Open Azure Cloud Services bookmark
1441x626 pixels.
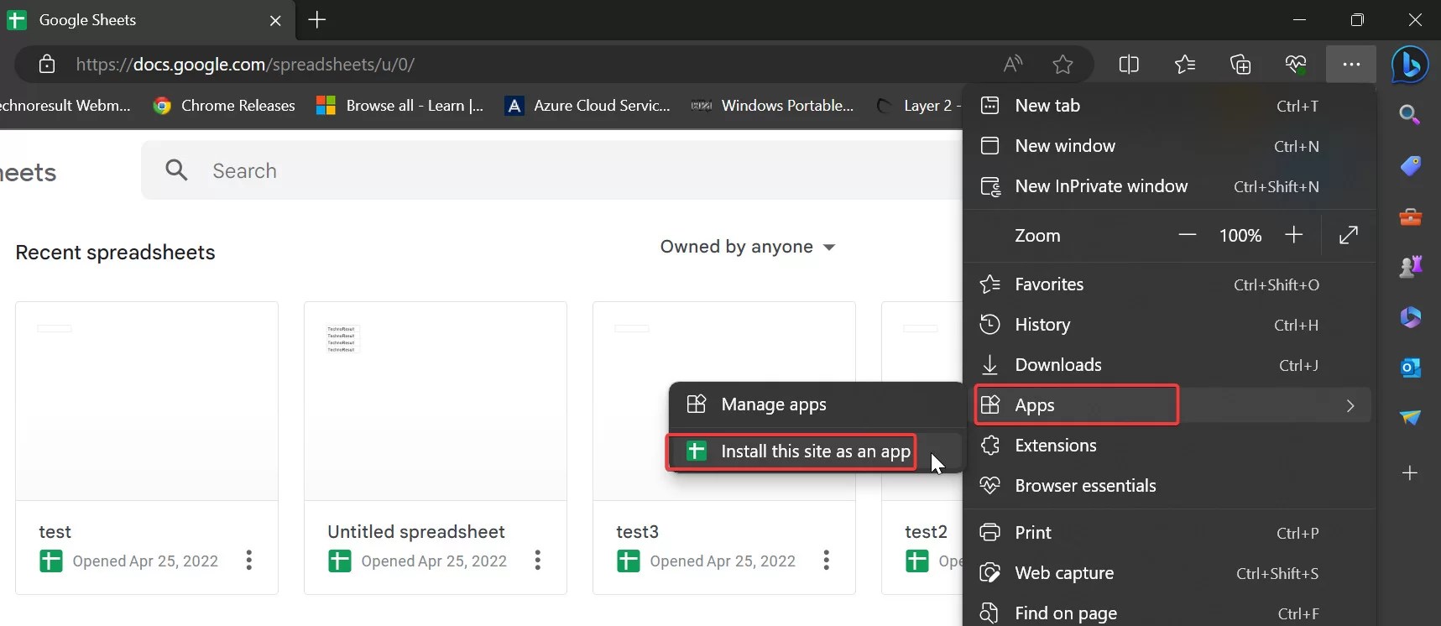[x=587, y=106]
